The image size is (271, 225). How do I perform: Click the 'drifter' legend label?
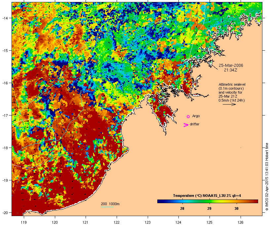coord(195,124)
